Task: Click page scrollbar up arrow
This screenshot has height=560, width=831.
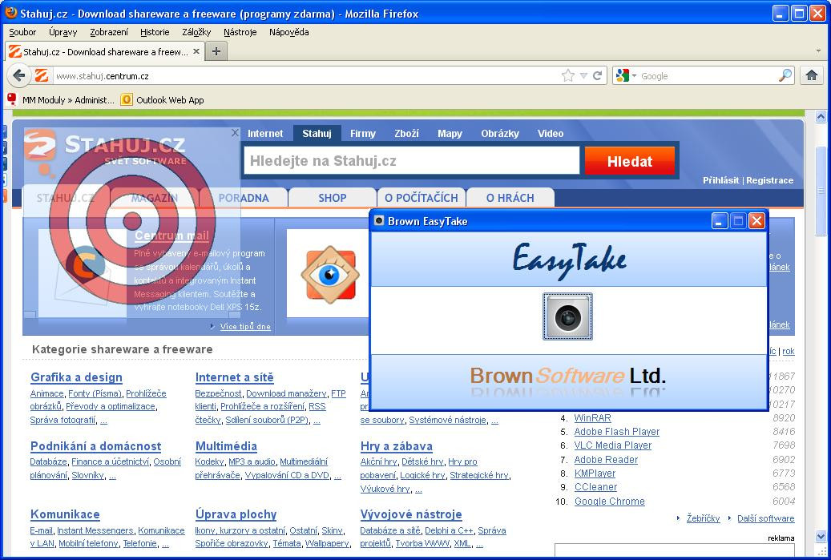Action: coord(821,116)
